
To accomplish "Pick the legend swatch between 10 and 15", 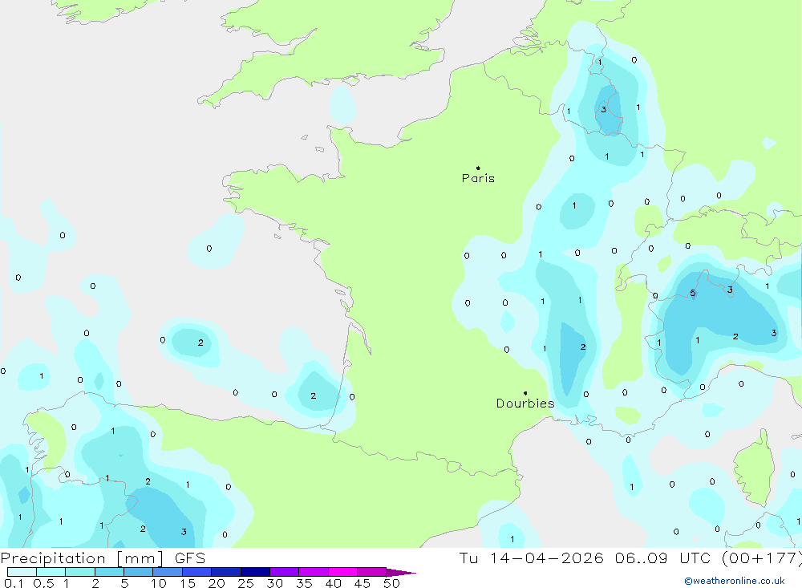I will click(168, 572).
